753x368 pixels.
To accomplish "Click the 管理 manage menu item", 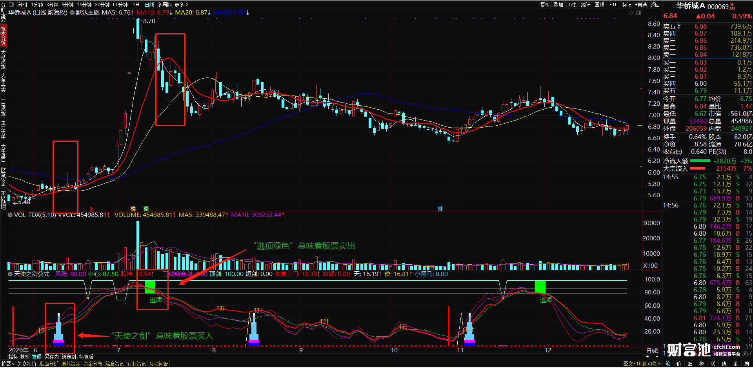I will coord(37,357).
